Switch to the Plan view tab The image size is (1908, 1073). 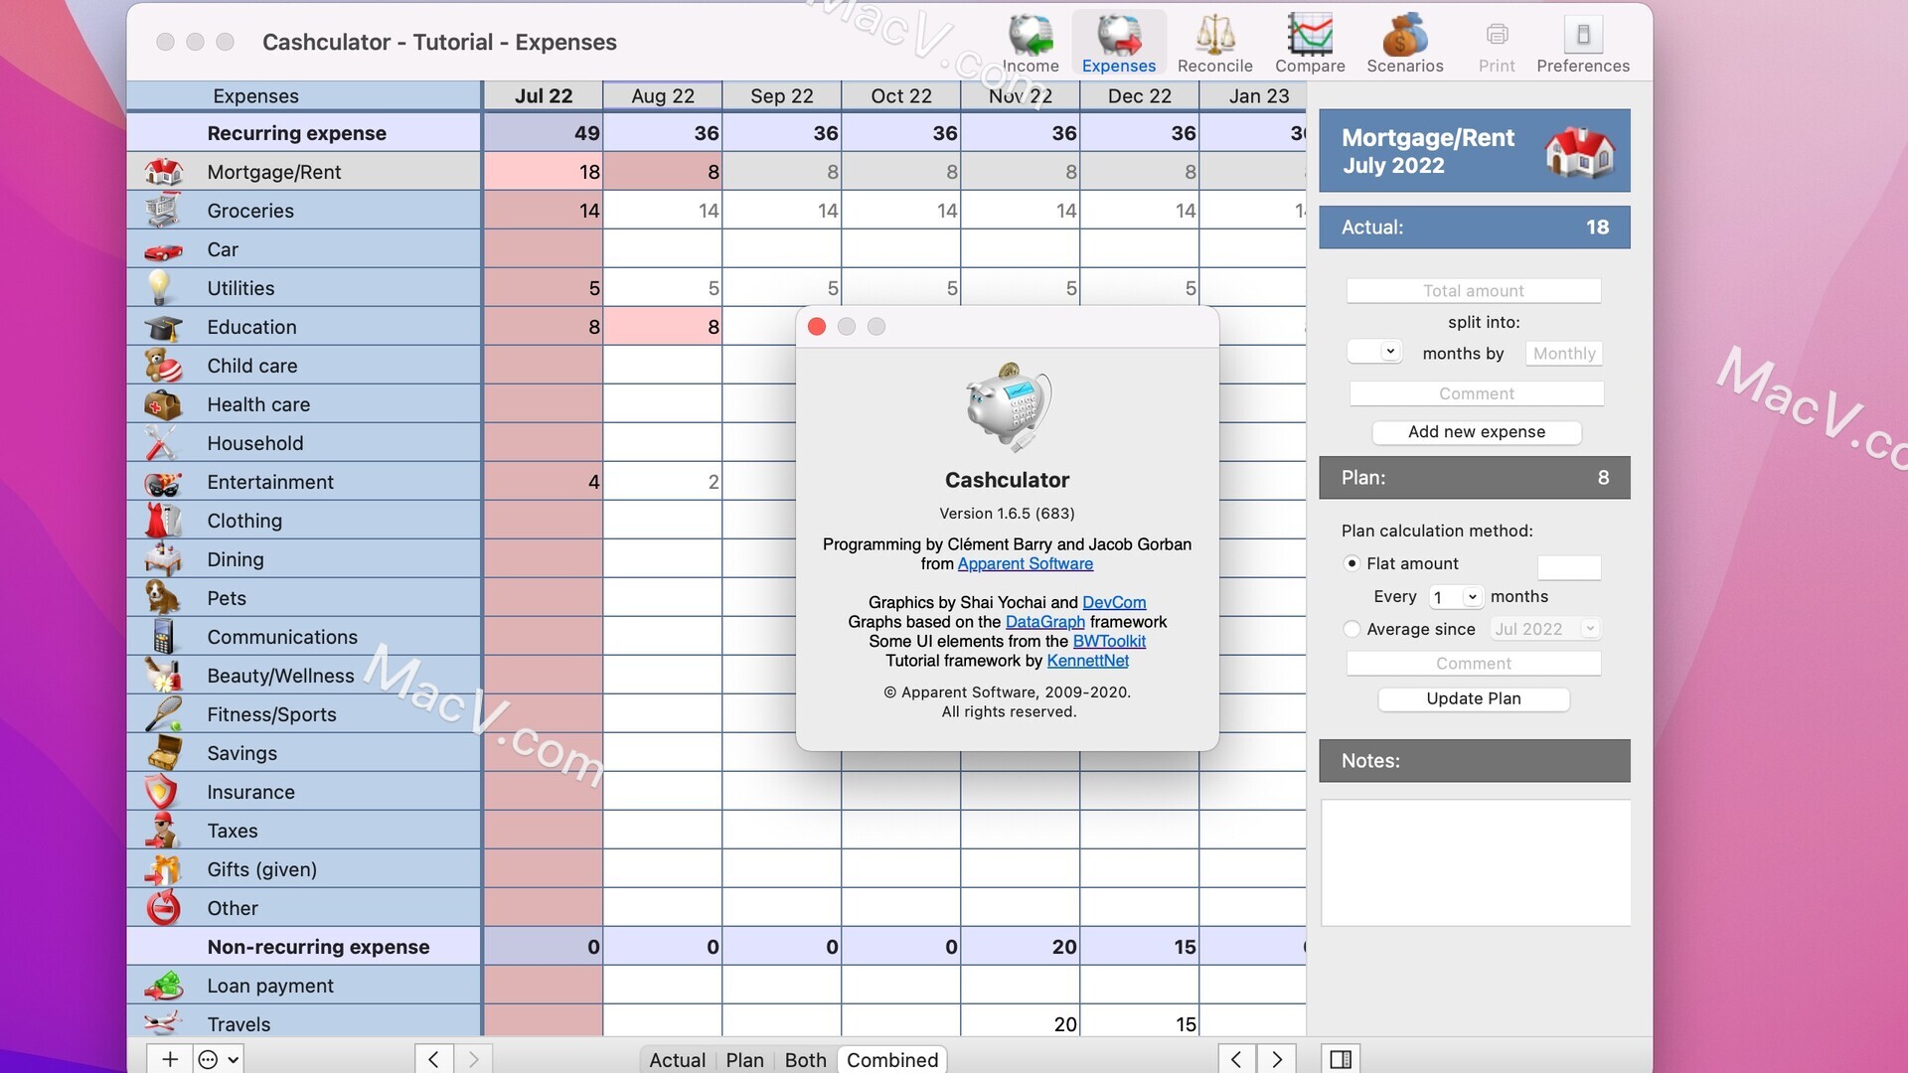click(744, 1060)
